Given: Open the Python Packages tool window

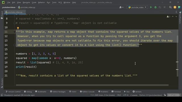Looking at the screenshot, I should point(58,92).
